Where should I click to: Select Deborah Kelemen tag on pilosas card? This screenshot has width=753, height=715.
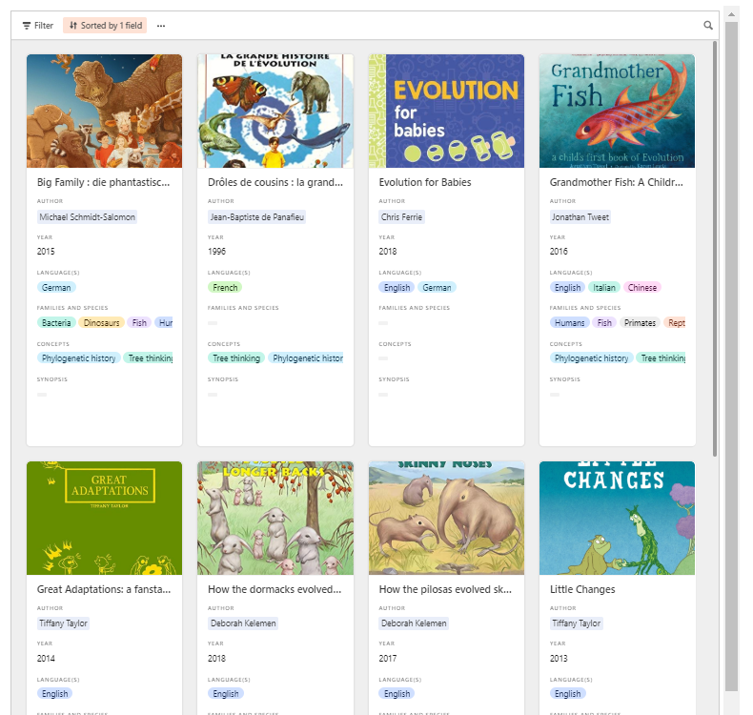[x=414, y=623]
